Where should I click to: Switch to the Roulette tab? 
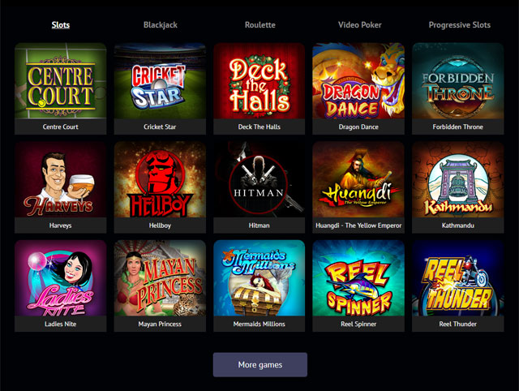tap(260, 25)
